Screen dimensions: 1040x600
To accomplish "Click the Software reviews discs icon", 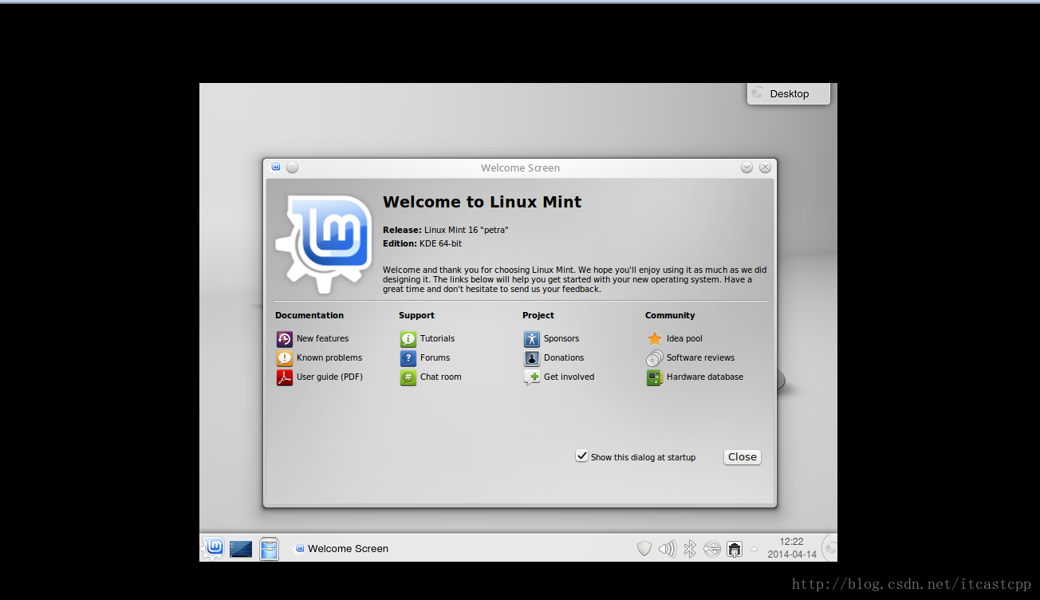I will coord(655,357).
